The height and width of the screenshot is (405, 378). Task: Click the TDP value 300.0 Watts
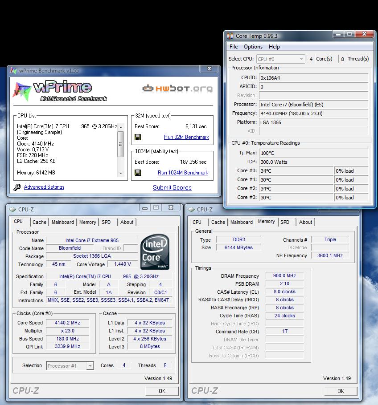click(x=313, y=162)
